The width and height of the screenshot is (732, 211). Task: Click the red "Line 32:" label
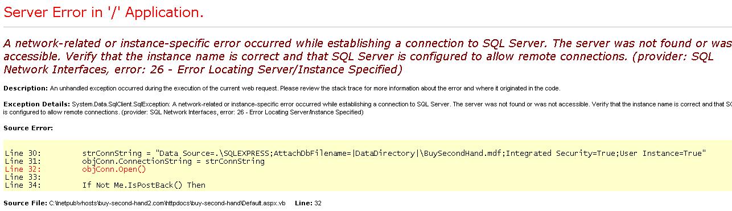(x=23, y=169)
